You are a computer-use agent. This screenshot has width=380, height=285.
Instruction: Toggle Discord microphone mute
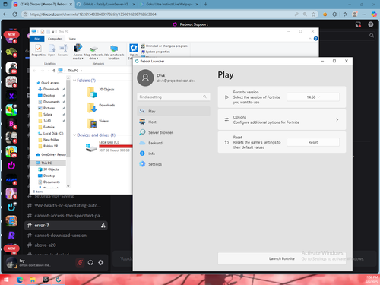pos(80,263)
